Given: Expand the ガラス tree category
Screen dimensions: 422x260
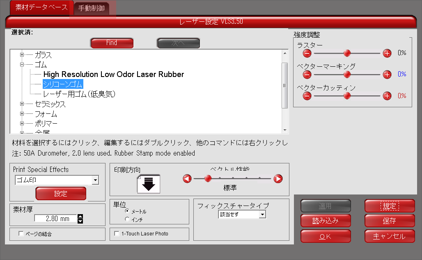Looking at the screenshot, I should click(x=22, y=55).
